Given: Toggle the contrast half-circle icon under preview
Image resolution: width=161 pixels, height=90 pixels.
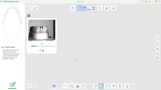Looking at the screenshot, I should (43, 50).
